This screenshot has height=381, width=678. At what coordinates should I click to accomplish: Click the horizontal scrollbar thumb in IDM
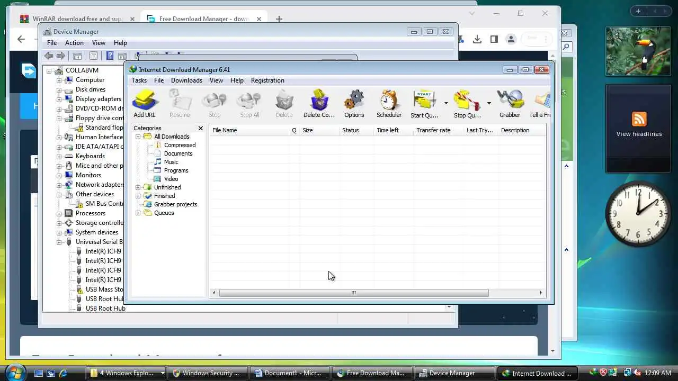(x=353, y=293)
